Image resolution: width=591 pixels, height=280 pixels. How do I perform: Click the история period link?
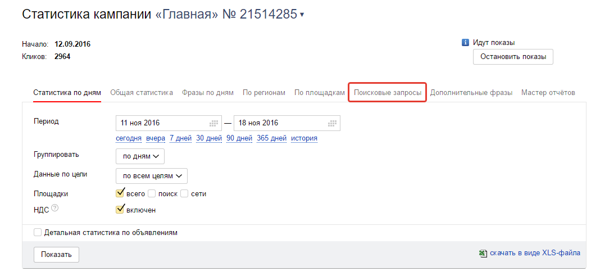(x=304, y=138)
